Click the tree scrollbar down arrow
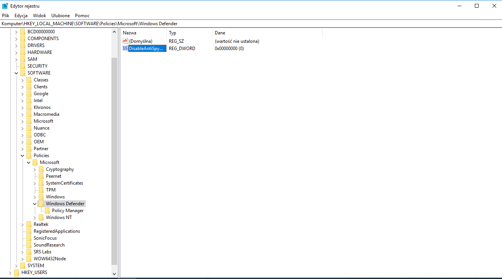The width and height of the screenshot is (502, 279). 114,274
